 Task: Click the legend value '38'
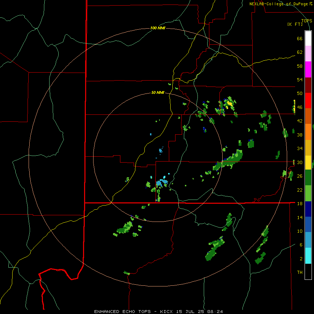click(x=300, y=135)
